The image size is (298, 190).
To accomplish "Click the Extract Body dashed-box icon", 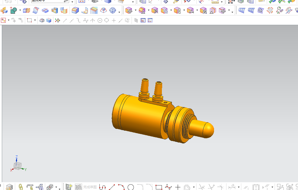I will (x=26, y=10).
